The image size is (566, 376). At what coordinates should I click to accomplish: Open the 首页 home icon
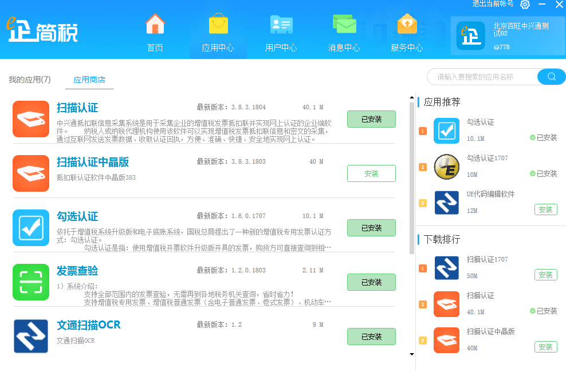[x=155, y=24]
